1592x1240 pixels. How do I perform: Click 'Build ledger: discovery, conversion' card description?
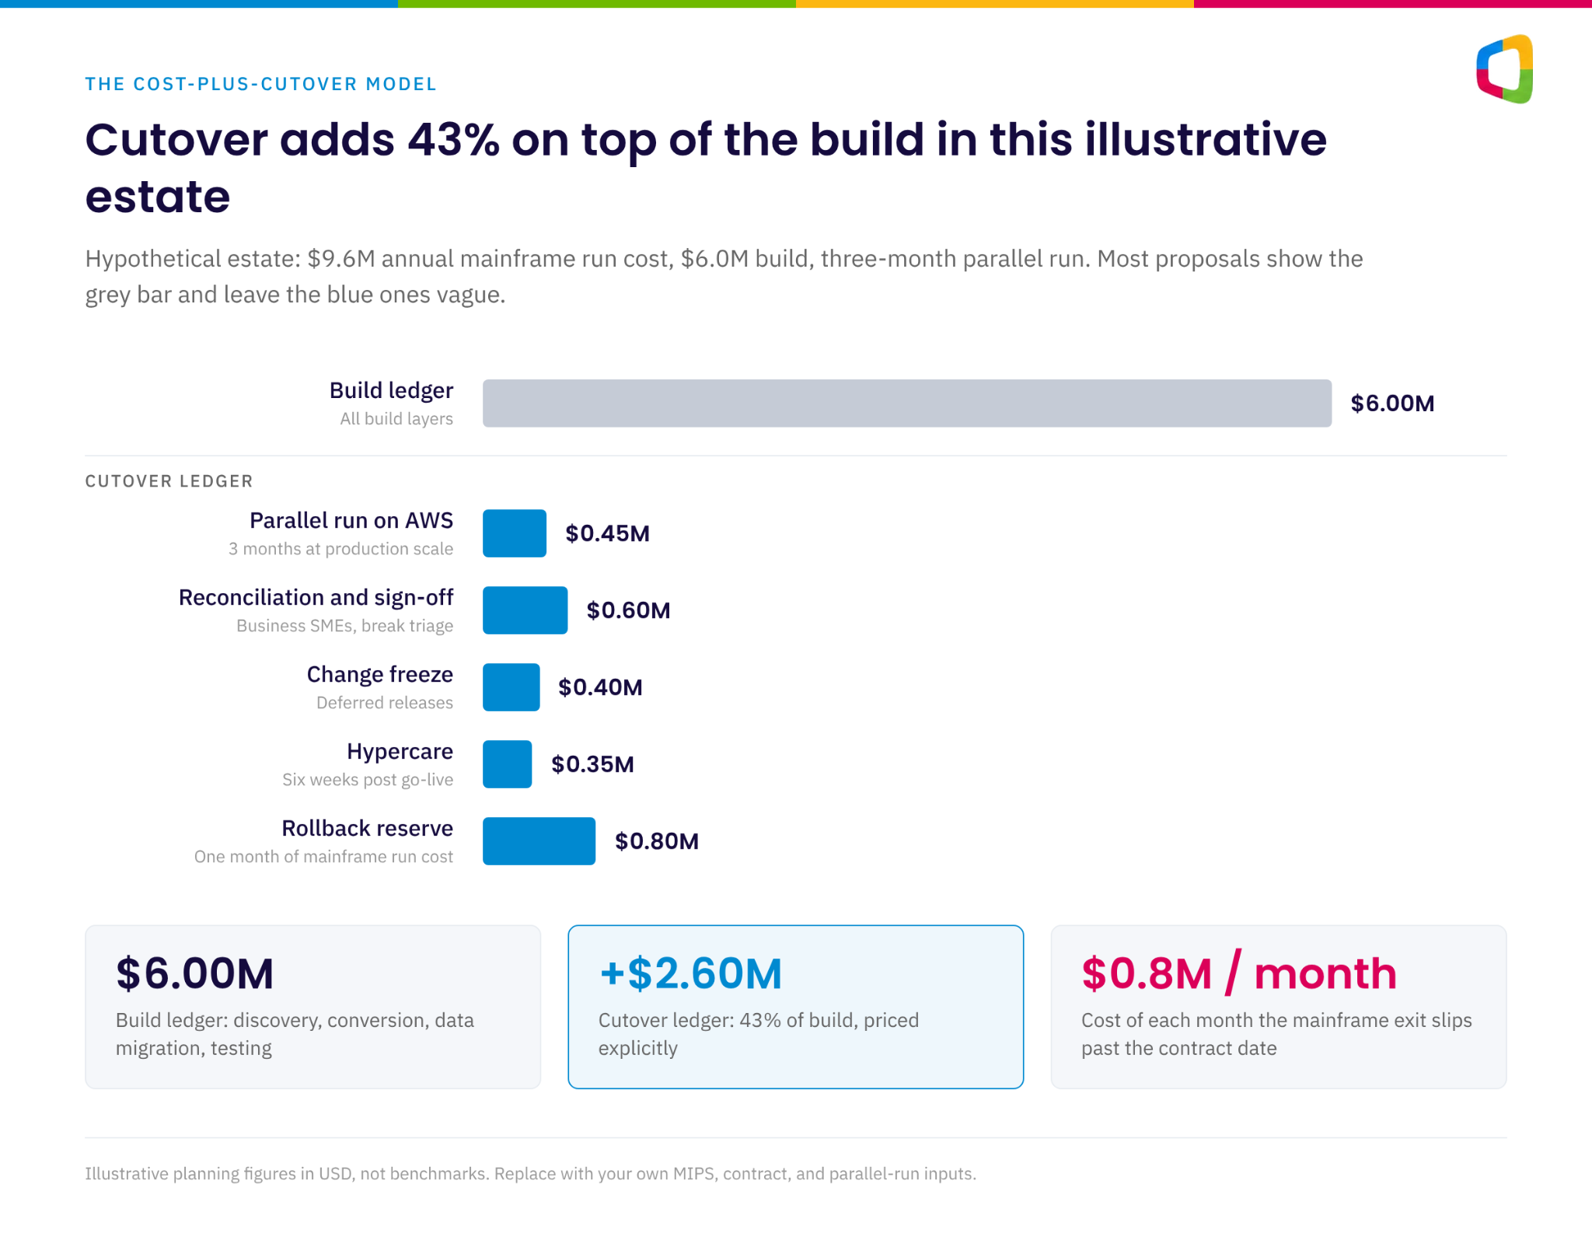pyautogui.click(x=295, y=1034)
